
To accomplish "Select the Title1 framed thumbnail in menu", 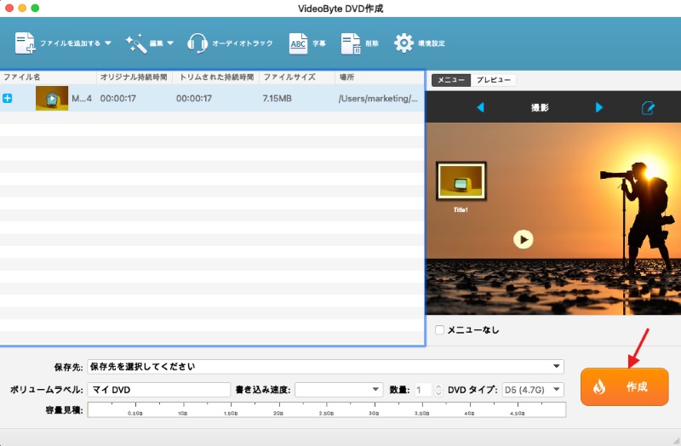I will tap(461, 181).
